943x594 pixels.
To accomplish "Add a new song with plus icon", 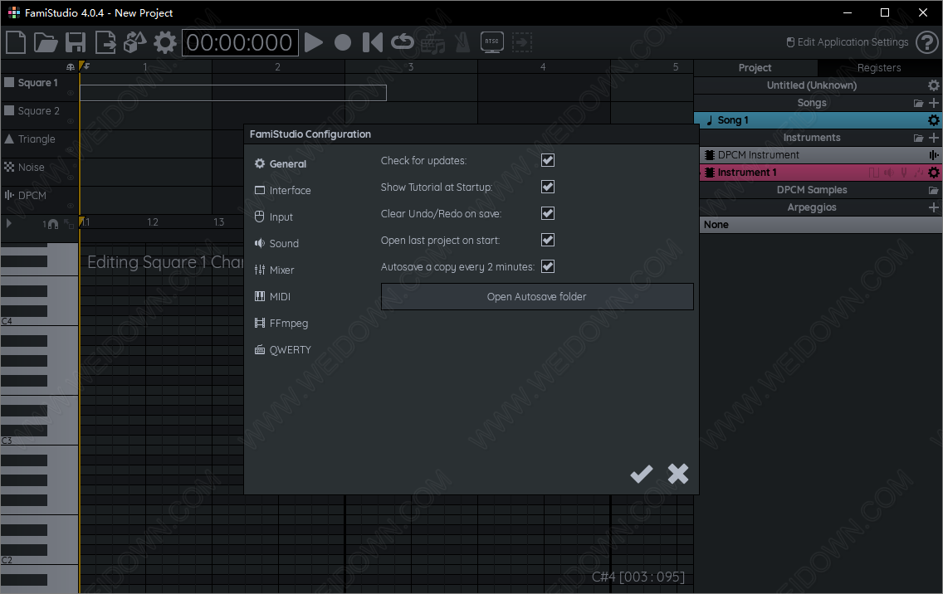I will click(933, 103).
